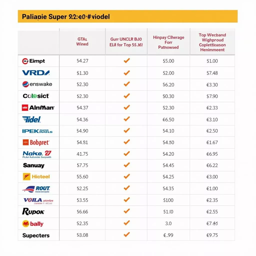The image size is (256, 256).
Task: Toggle the checkmark in the Sanuay row
Action: [127, 165]
